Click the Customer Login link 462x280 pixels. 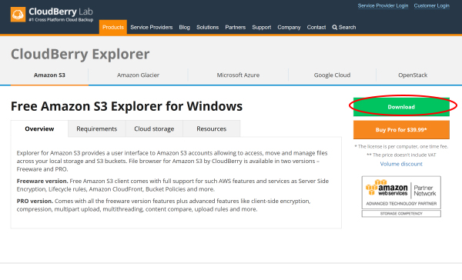(x=432, y=5)
